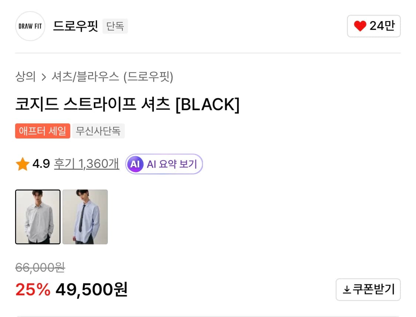
Task: Click the yellow star rating icon
Action: (22, 163)
